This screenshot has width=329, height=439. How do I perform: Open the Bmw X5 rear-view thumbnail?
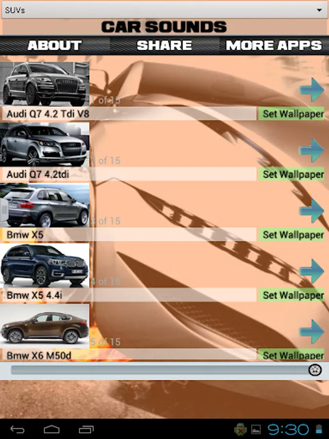pyautogui.click(x=45, y=205)
